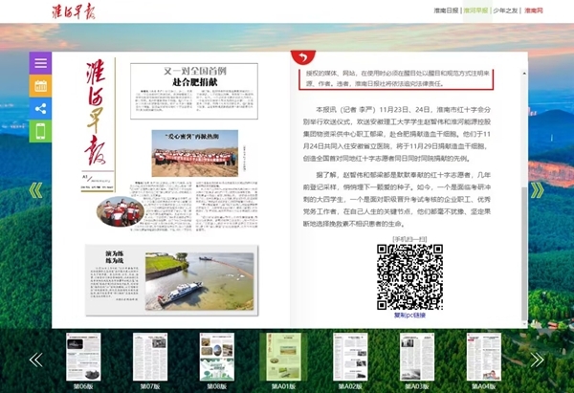Open the orange calendar date picker

click(x=40, y=86)
